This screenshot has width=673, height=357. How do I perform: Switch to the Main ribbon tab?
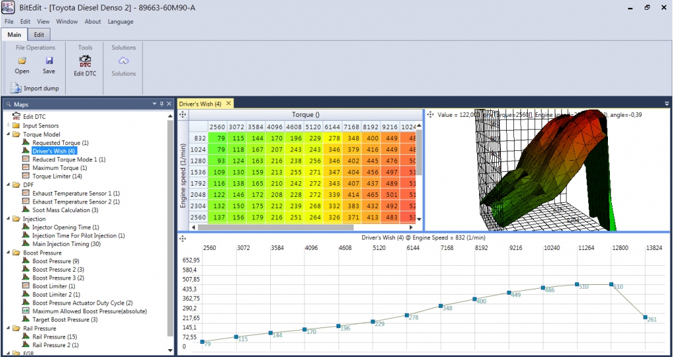[14, 35]
